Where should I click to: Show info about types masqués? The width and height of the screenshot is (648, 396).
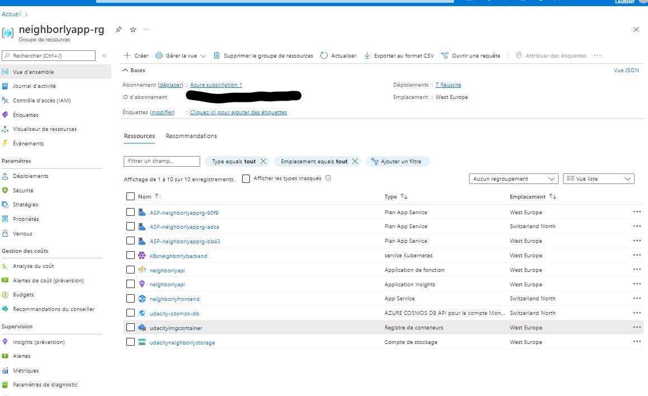pyautogui.click(x=328, y=178)
